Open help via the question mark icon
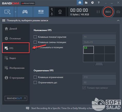The height and width of the screenshot is (112, 122). coord(99,3)
